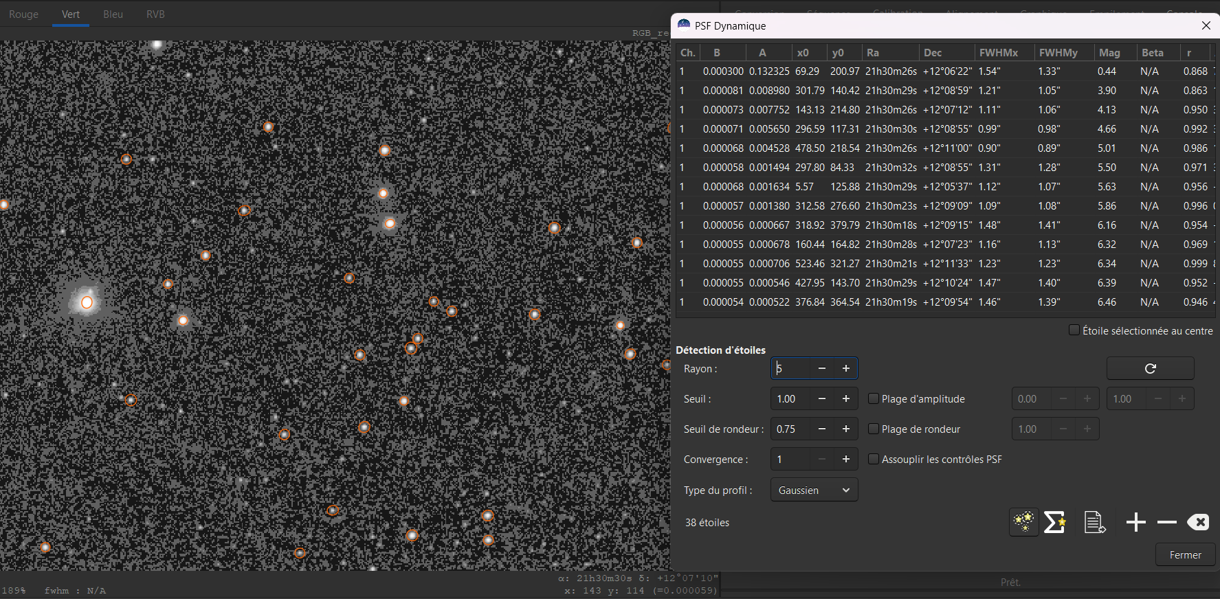This screenshot has height=599, width=1220.
Task: Switch to the RVB tab
Action: point(155,14)
